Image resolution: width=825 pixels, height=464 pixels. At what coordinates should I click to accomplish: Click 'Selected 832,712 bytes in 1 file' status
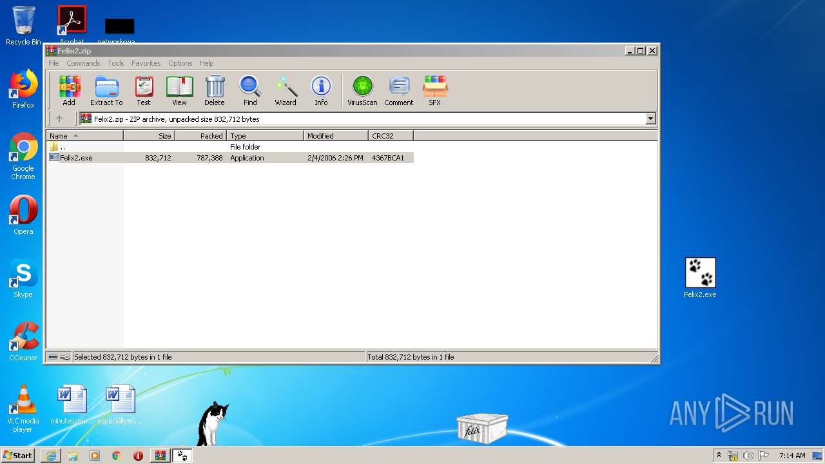pos(123,357)
